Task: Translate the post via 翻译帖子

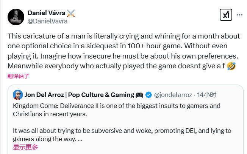Action: pyautogui.click(x=18, y=76)
